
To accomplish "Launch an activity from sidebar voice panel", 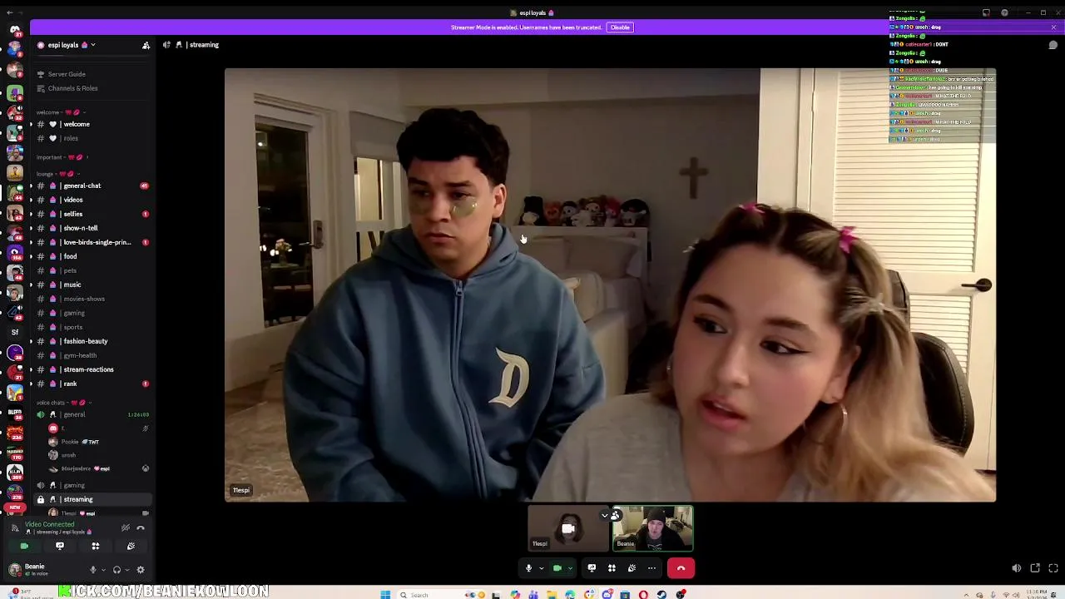I will 96,546.
